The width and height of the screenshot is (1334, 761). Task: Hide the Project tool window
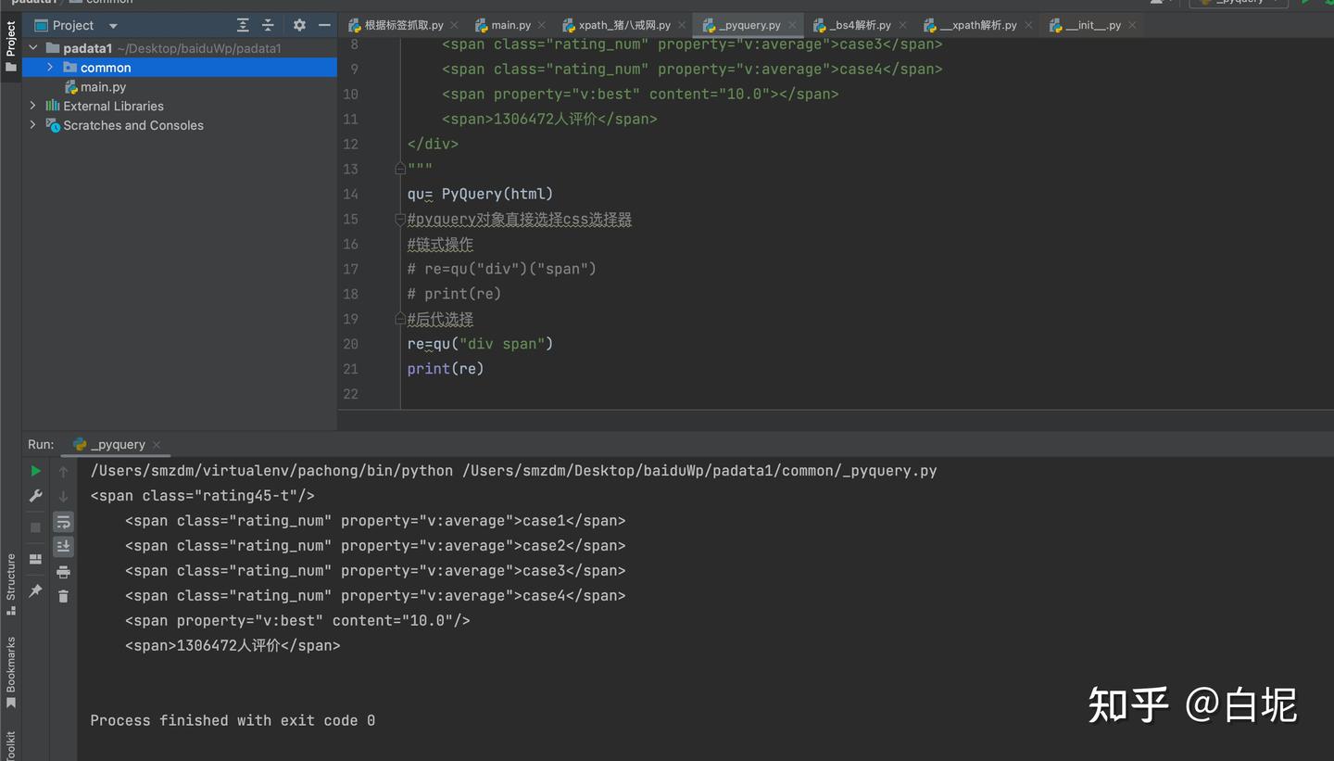(324, 25)
